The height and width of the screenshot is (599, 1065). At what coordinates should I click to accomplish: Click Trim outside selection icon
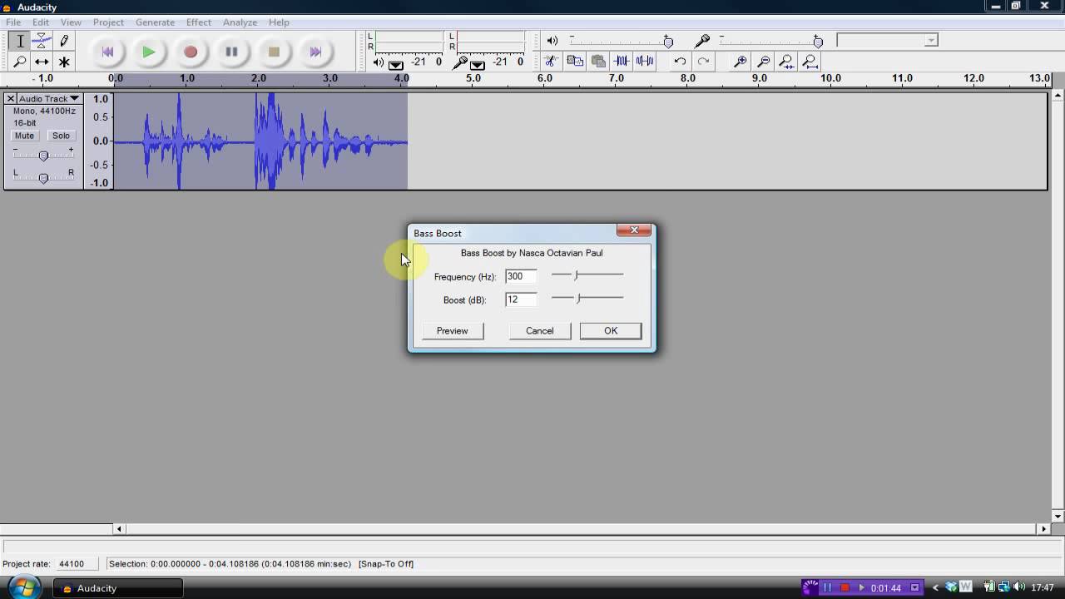(622, 62)
